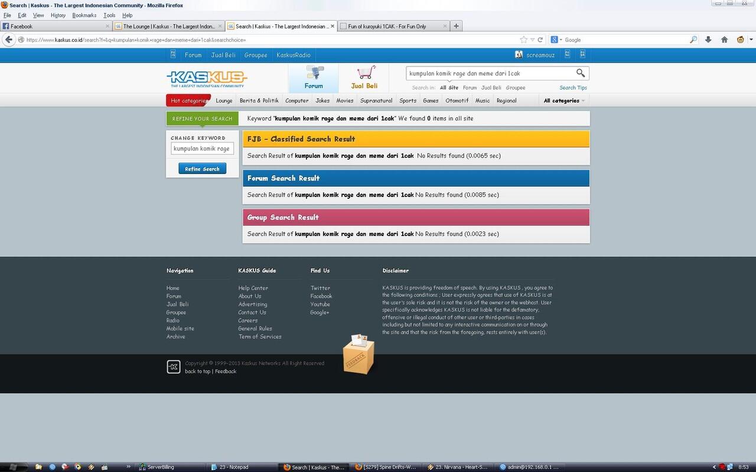Close the Search Kaskus tab

coord(333,26)
